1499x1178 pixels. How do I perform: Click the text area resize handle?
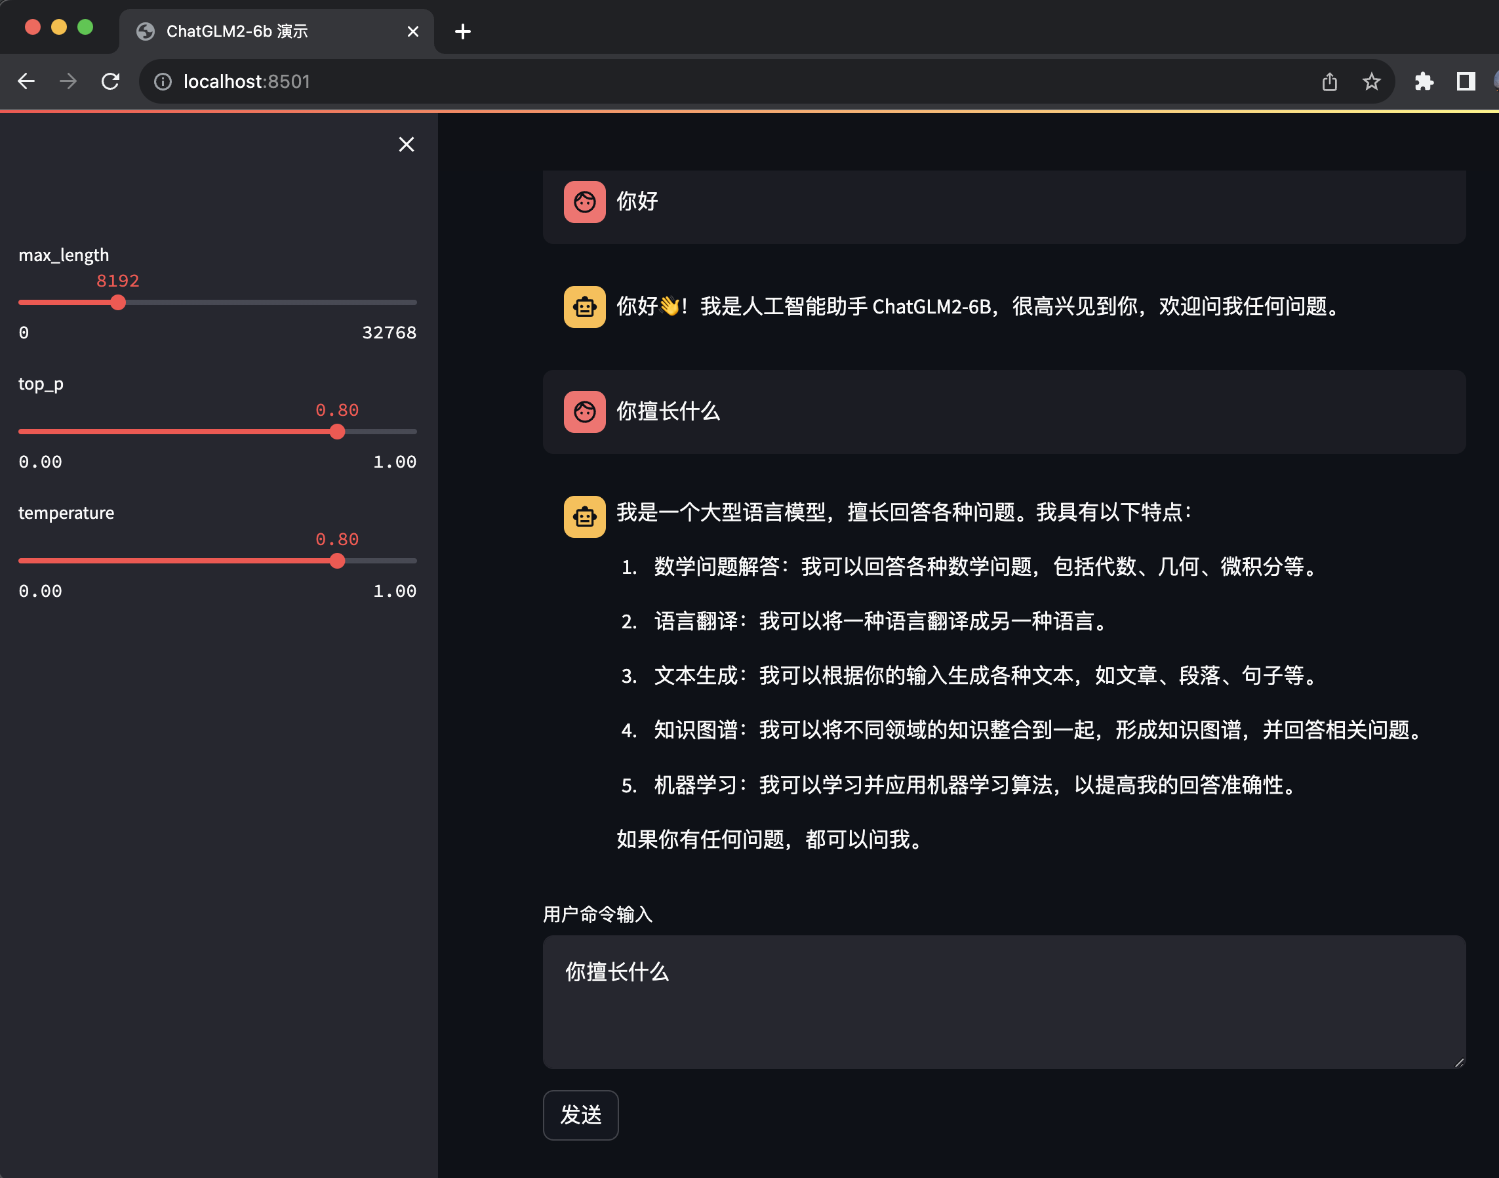pos(1459,1063)
